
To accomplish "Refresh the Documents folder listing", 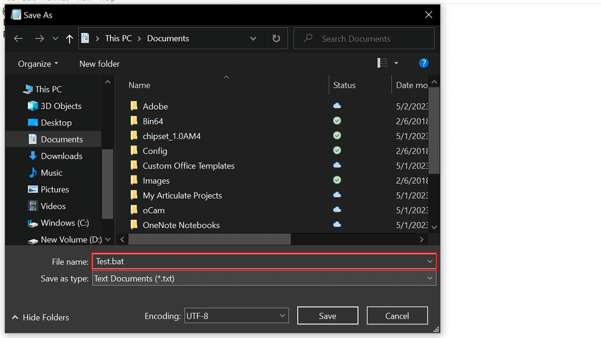I will (276, 39).
